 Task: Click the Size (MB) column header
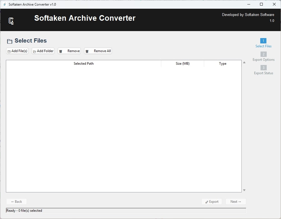(x=183, y=64)
